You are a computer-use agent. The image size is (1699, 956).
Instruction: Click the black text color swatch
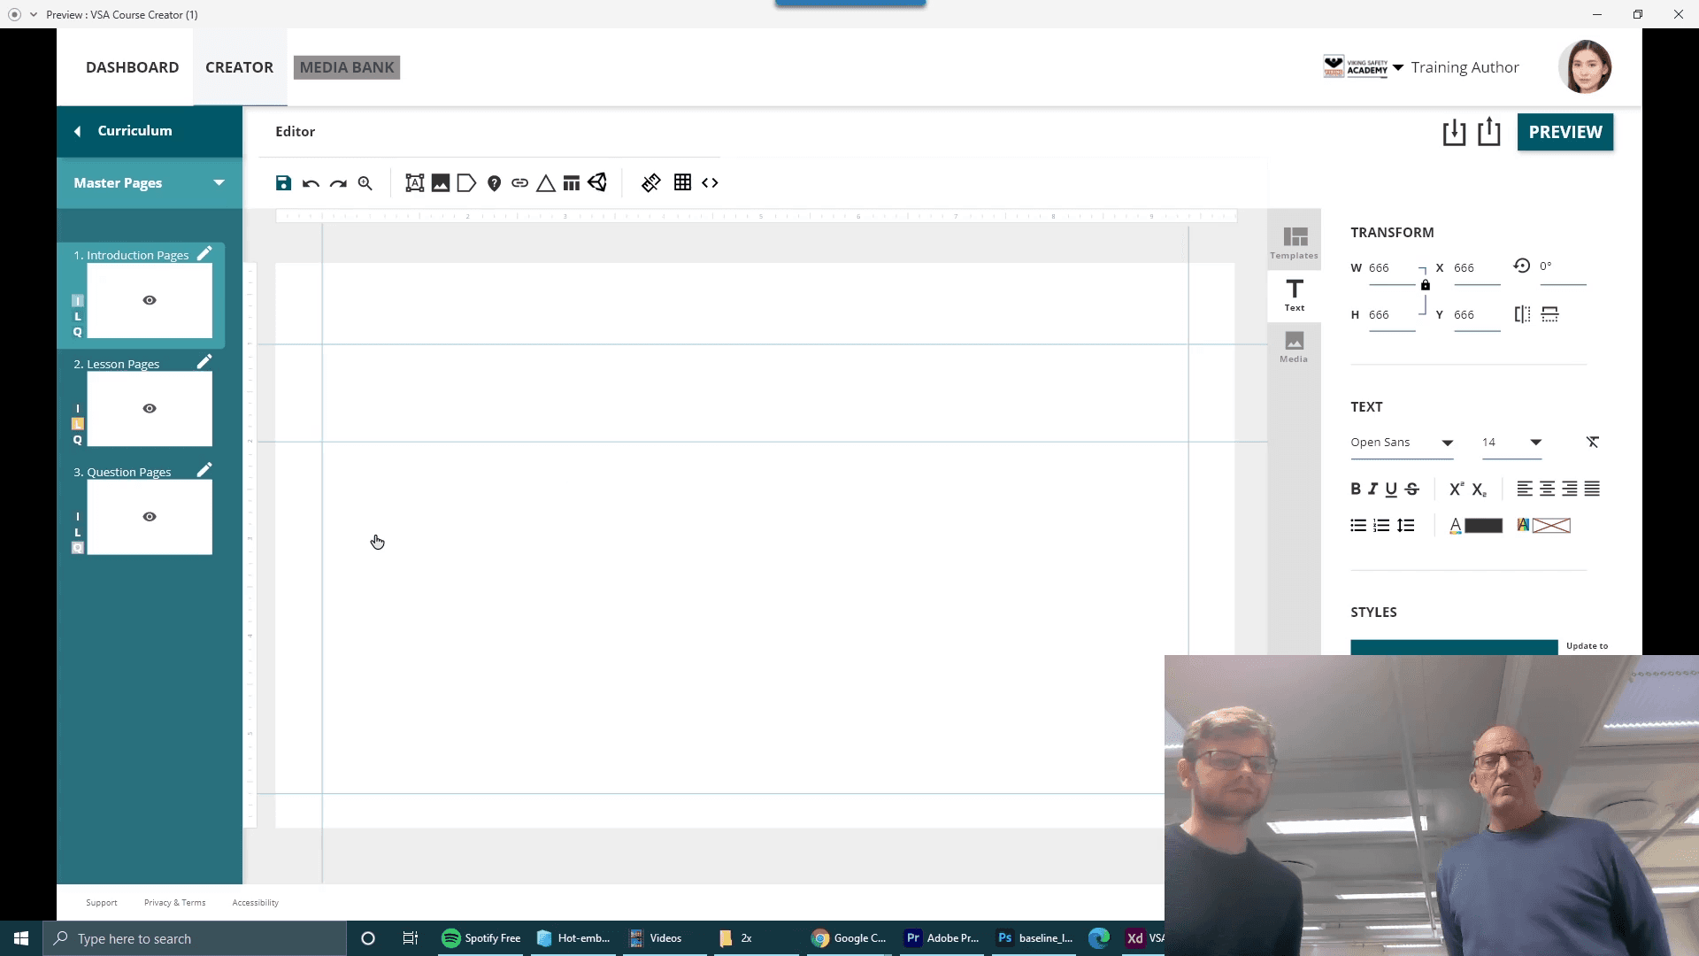[x=1483, y=526]
